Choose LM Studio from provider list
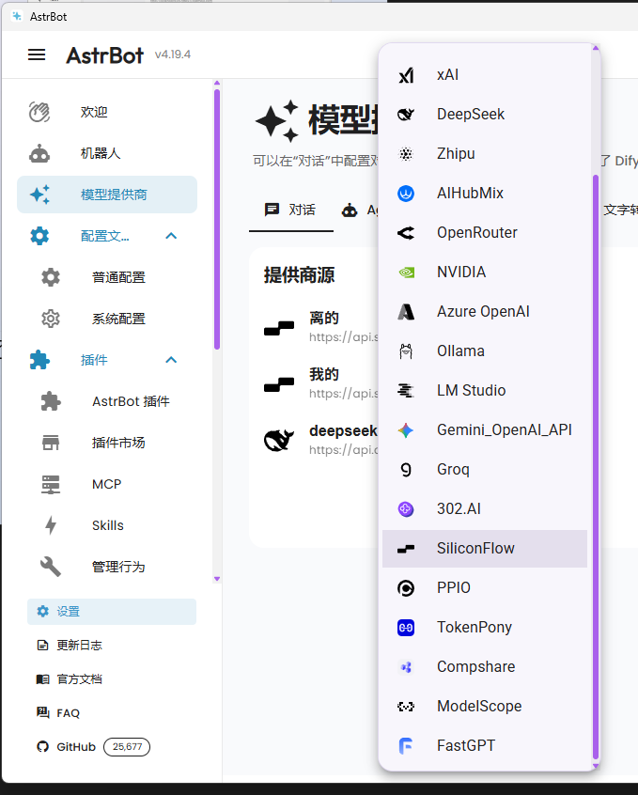Viewport: 638px width, 795px height. 485,390
